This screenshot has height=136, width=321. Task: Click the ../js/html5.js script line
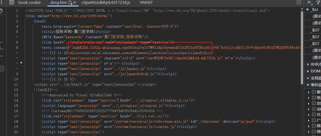pyautogui.click(x=95, y=84)
